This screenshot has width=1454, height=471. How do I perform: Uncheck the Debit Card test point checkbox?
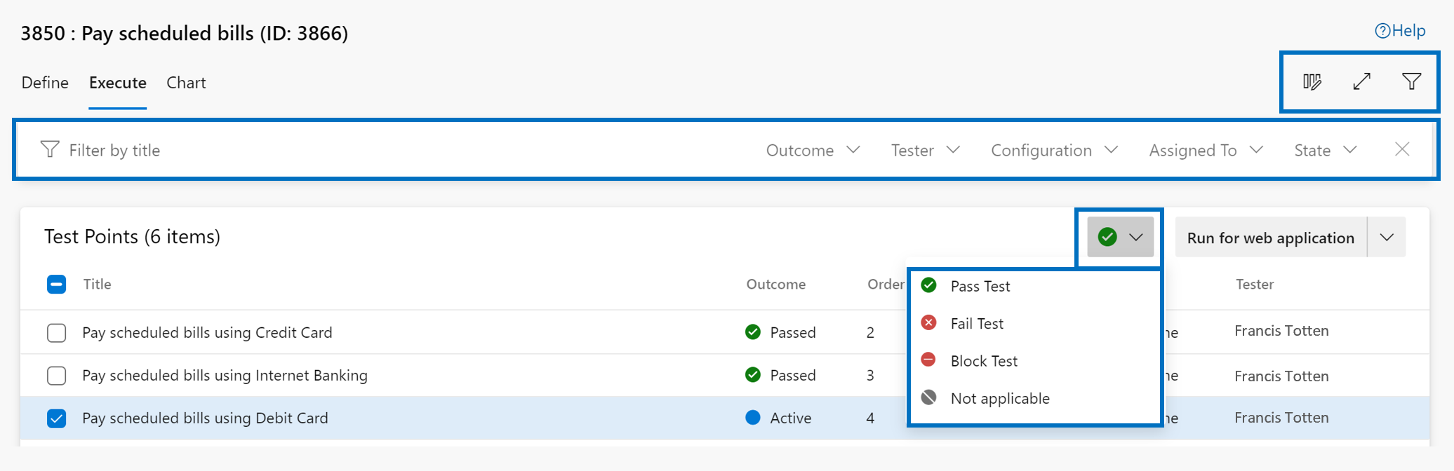tap(57, 418)
